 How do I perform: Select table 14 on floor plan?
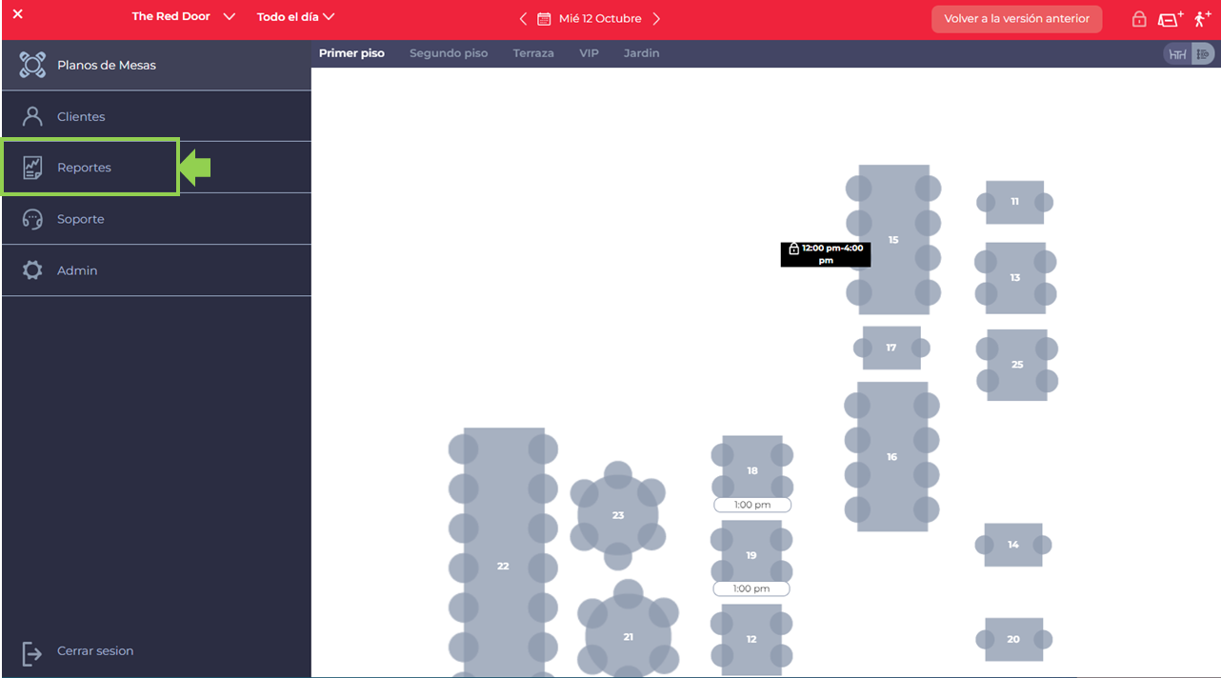[1013, 545]
